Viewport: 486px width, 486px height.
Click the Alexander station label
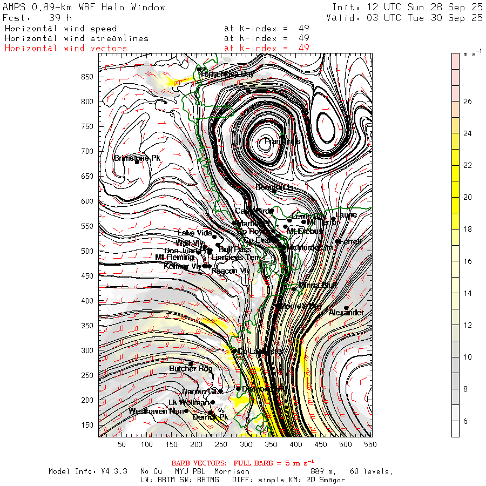346,313
